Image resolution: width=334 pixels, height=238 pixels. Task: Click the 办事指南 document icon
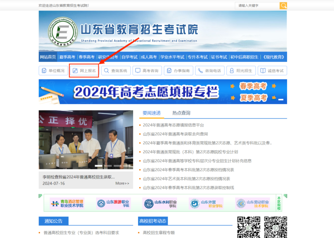[x=169, y=71]
